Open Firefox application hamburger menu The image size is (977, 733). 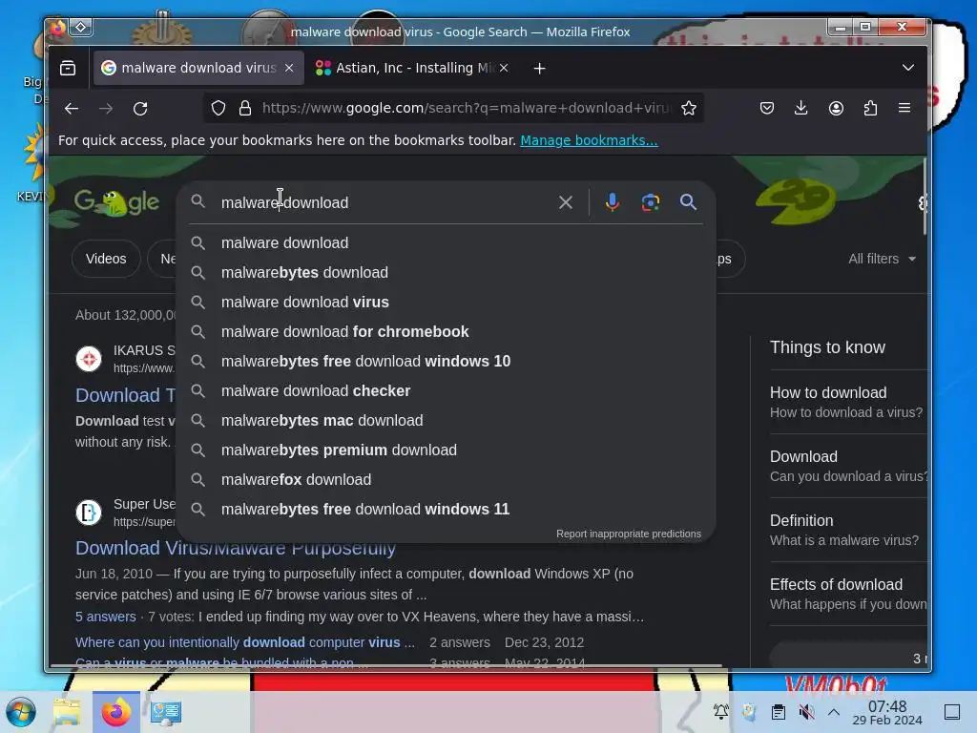coord(904,109)
